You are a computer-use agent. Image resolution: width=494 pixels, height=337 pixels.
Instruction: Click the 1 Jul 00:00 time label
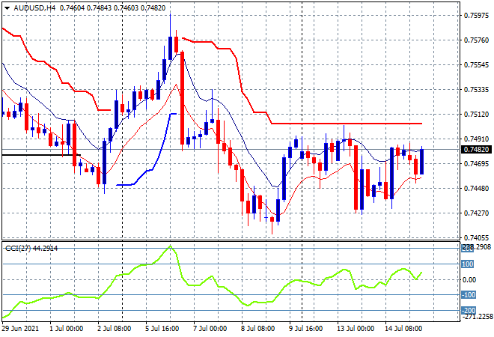[67, 328]
